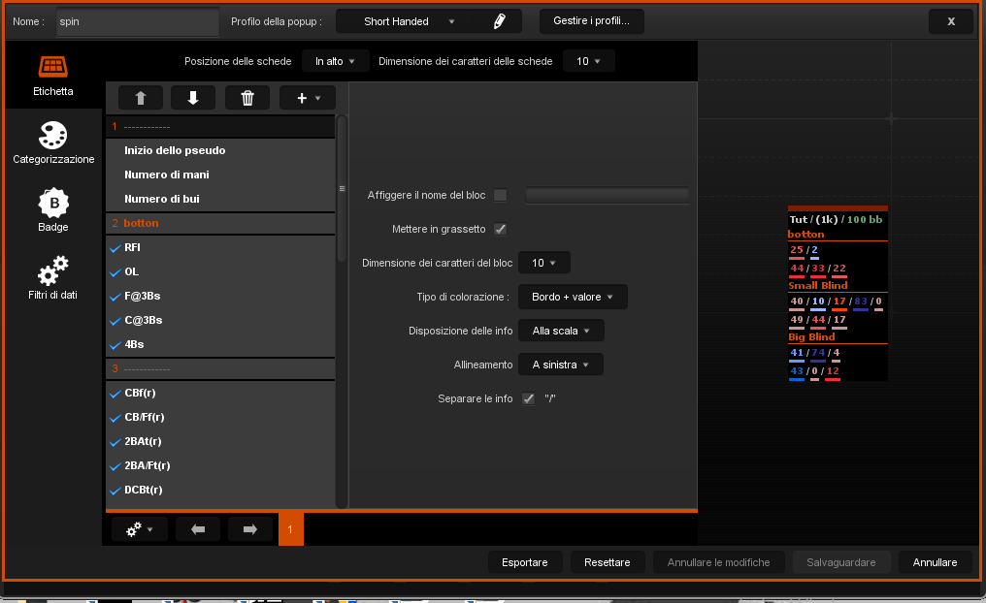Select block 3 separator row
Screen dimensions: 986x603
click(220, 368)
